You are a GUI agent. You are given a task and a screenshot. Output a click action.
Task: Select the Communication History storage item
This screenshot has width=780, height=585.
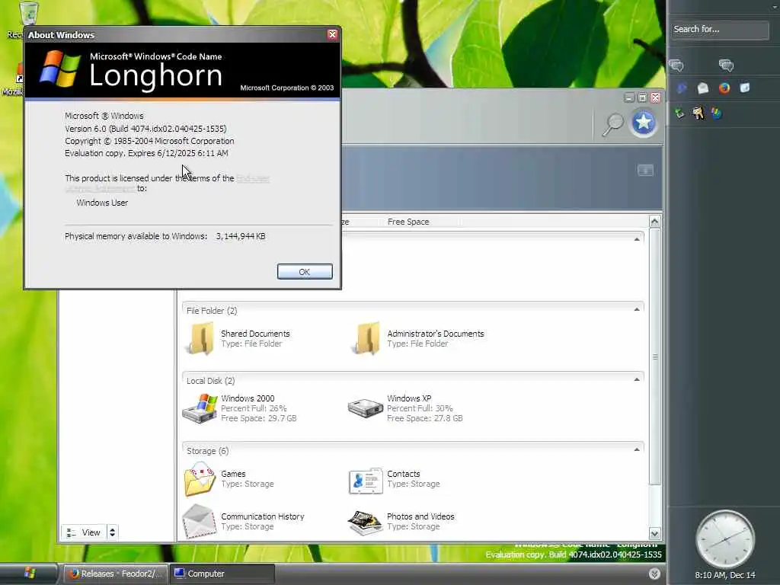click(244, 521)
